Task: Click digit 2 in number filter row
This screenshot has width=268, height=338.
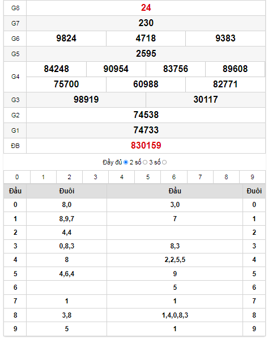Action: [x=69, y=177]
